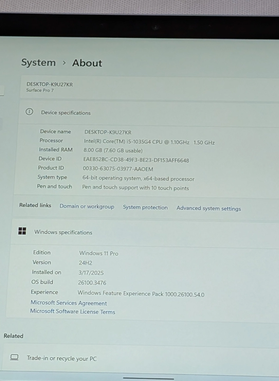Screen dimensions: 279x381
Task: Click the Processor label
Action: pos(51,140)
